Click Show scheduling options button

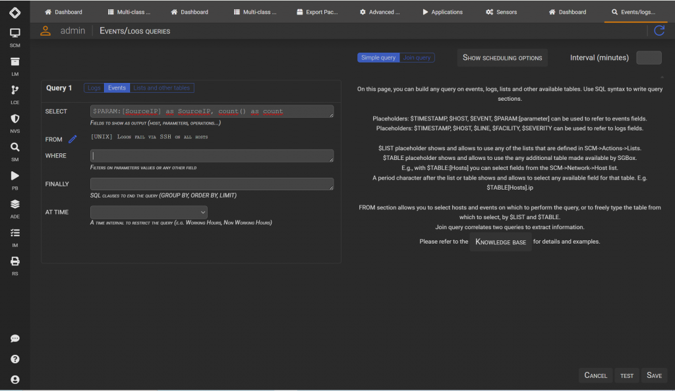coord(502,57)
